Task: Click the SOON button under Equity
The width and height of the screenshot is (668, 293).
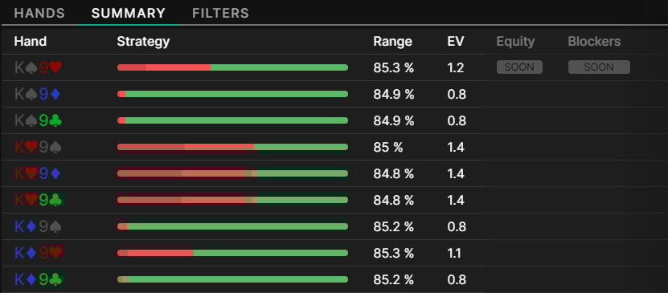Action: click(519, 67)
